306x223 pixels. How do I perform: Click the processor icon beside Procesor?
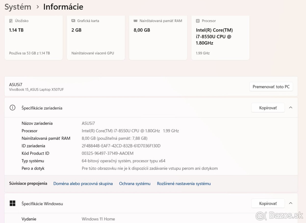(x=198, y=21)
